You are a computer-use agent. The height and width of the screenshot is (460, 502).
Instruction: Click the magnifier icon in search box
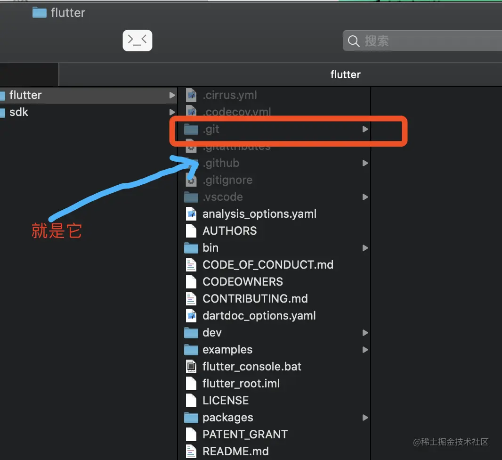click(x=354, y=41)
